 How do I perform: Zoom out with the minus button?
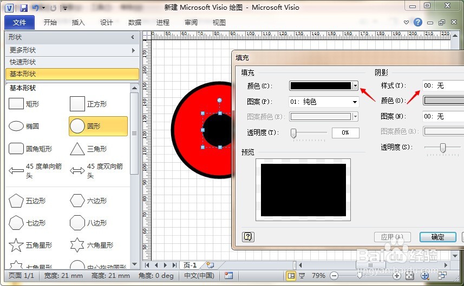click(x=334, y=276)
